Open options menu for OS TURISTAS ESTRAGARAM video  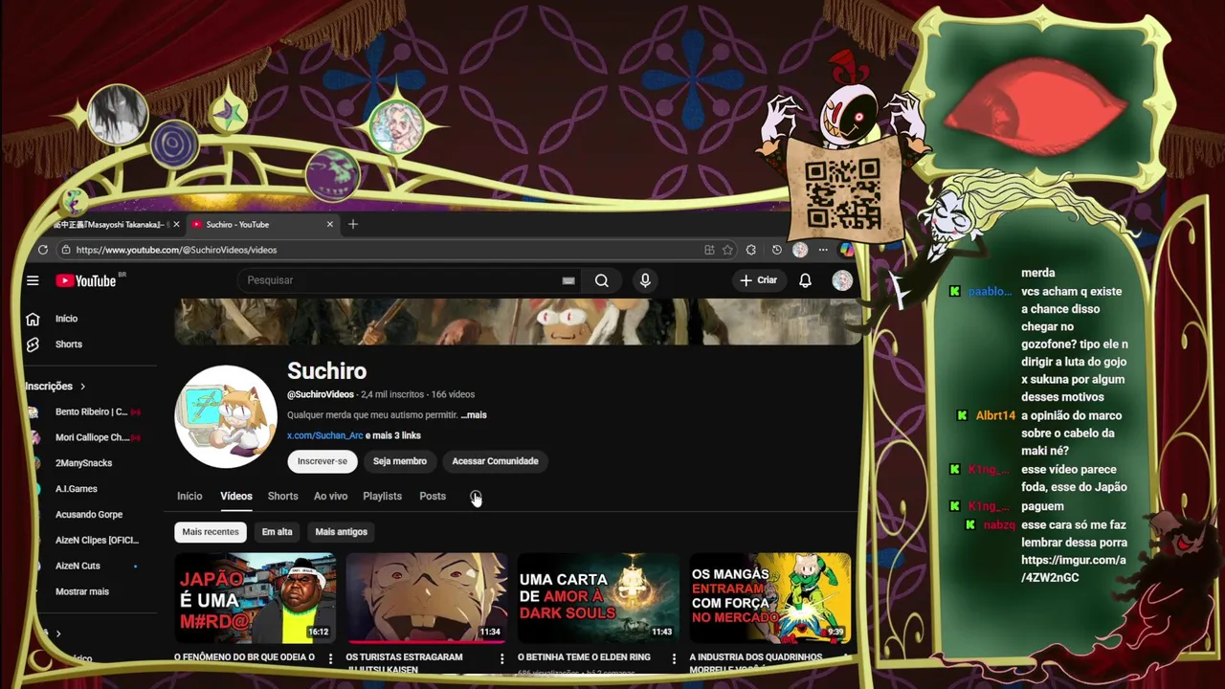point(501,658)
